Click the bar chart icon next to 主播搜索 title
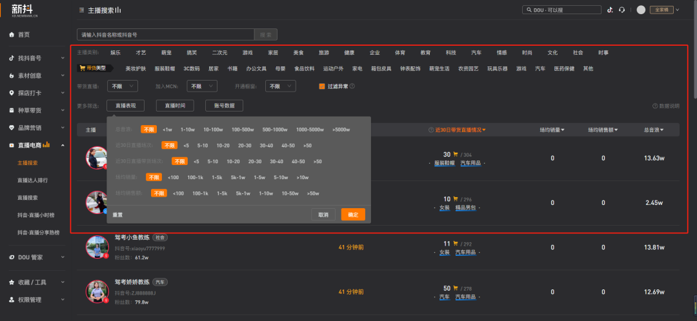Viewport: 697px width, 321px height. [118, 10]
